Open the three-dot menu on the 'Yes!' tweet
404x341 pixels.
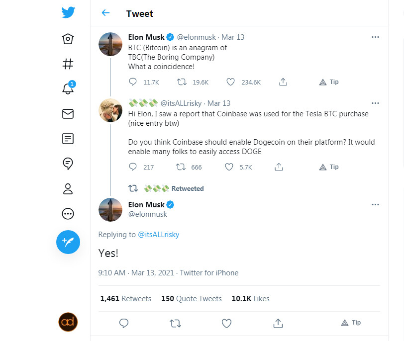(x=376, y=204)
